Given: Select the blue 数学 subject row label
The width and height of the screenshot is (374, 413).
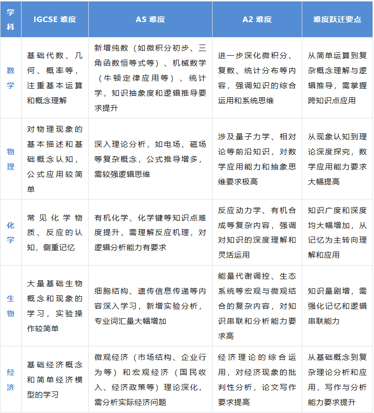Looking at the screenshot, I should pyautogui.click(x=11, y=78).
